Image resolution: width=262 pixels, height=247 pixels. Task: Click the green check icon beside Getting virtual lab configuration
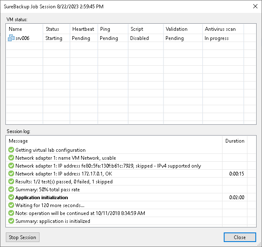point(11,150)
